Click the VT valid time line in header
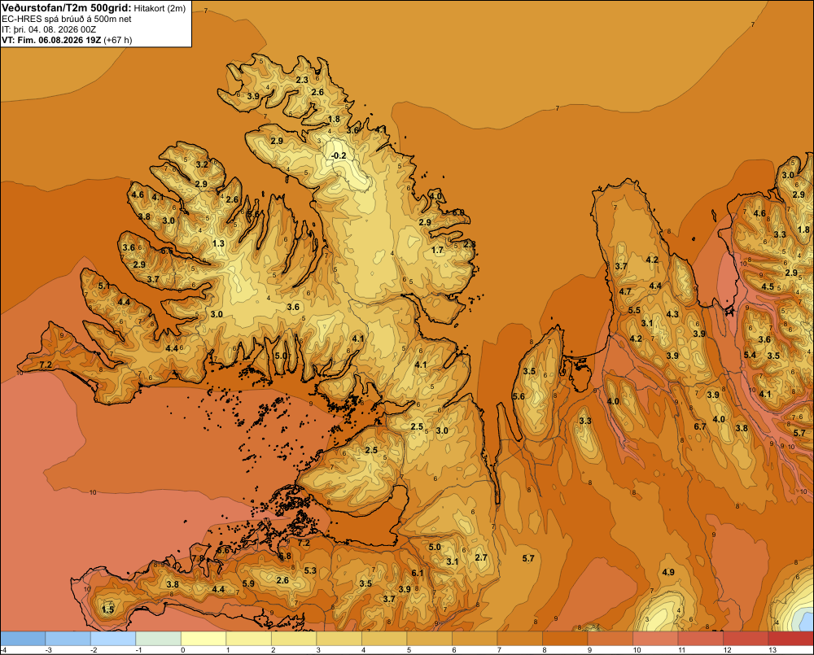The width and height of the screenshot is (814, 655). click(x=67, y=40)
